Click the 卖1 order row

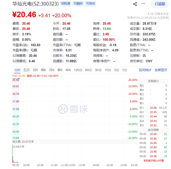click(x=153, y=103)
